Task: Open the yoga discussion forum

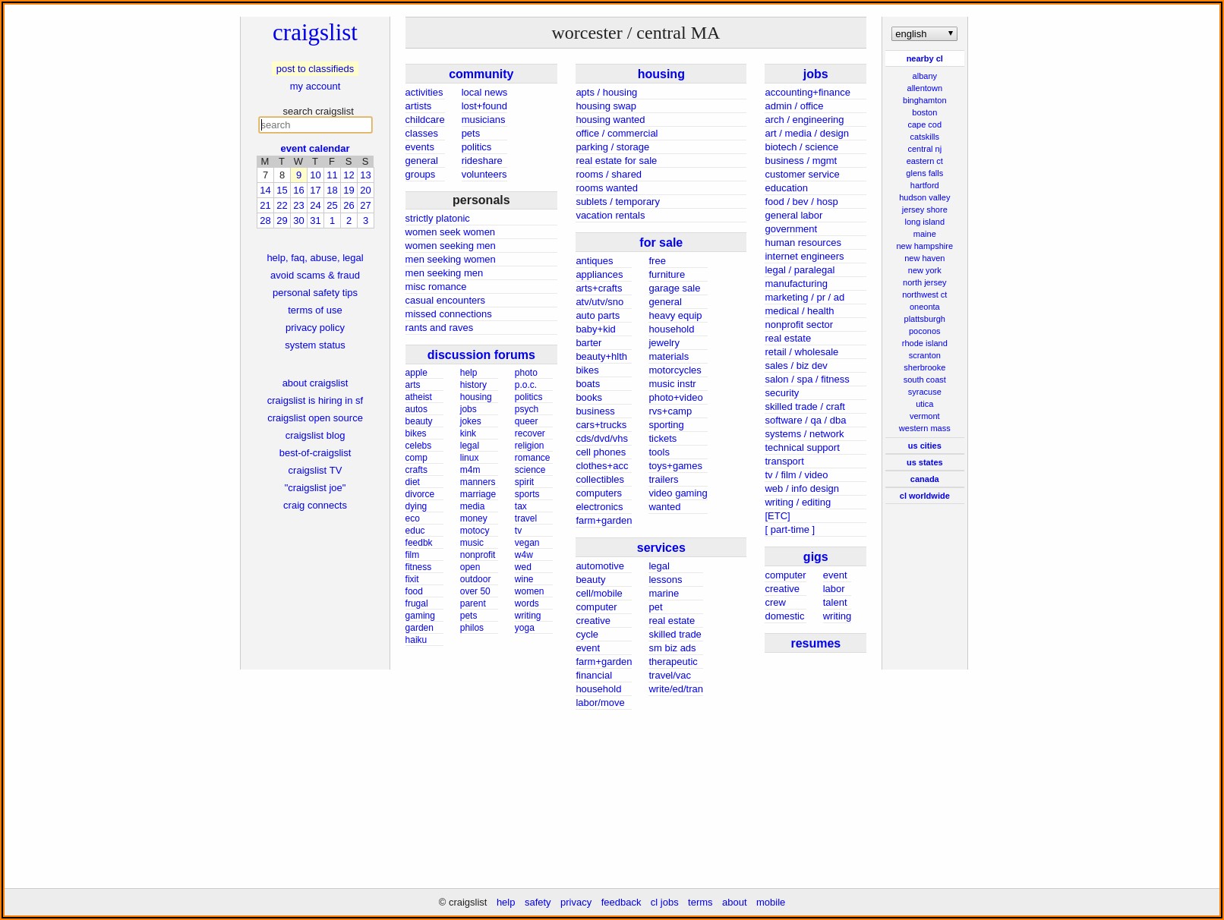Action: click(524, 628)
